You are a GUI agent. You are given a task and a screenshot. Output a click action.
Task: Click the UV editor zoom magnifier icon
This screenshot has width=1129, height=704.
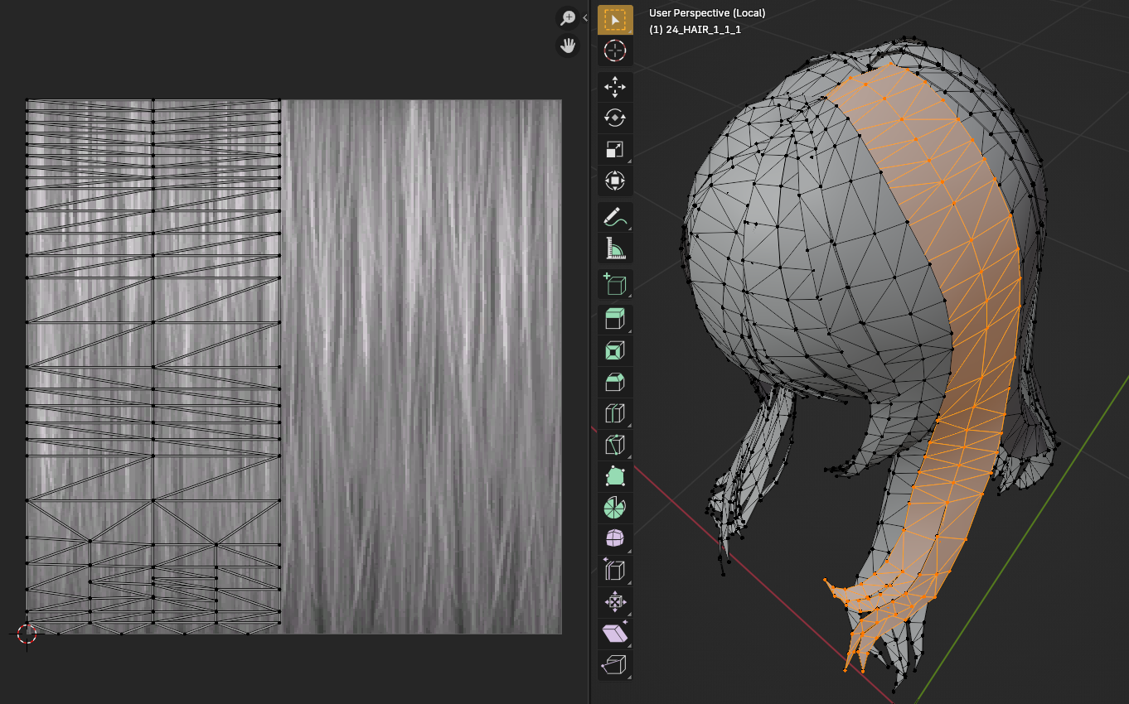pyautogui.click(x=568, y=18)
